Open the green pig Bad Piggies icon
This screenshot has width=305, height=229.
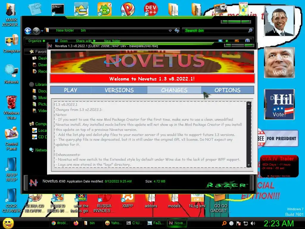pos(105,9)
